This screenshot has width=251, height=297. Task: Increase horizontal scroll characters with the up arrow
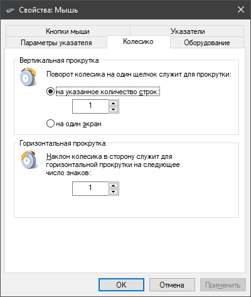pos(114,185)
